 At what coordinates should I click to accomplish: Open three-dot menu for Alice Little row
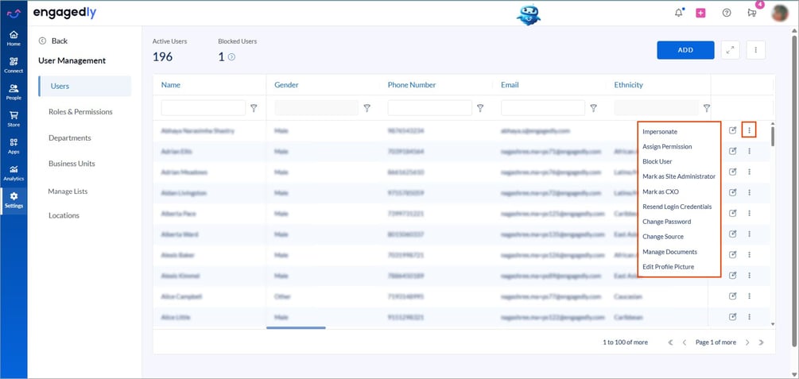[x=749, y=317]
